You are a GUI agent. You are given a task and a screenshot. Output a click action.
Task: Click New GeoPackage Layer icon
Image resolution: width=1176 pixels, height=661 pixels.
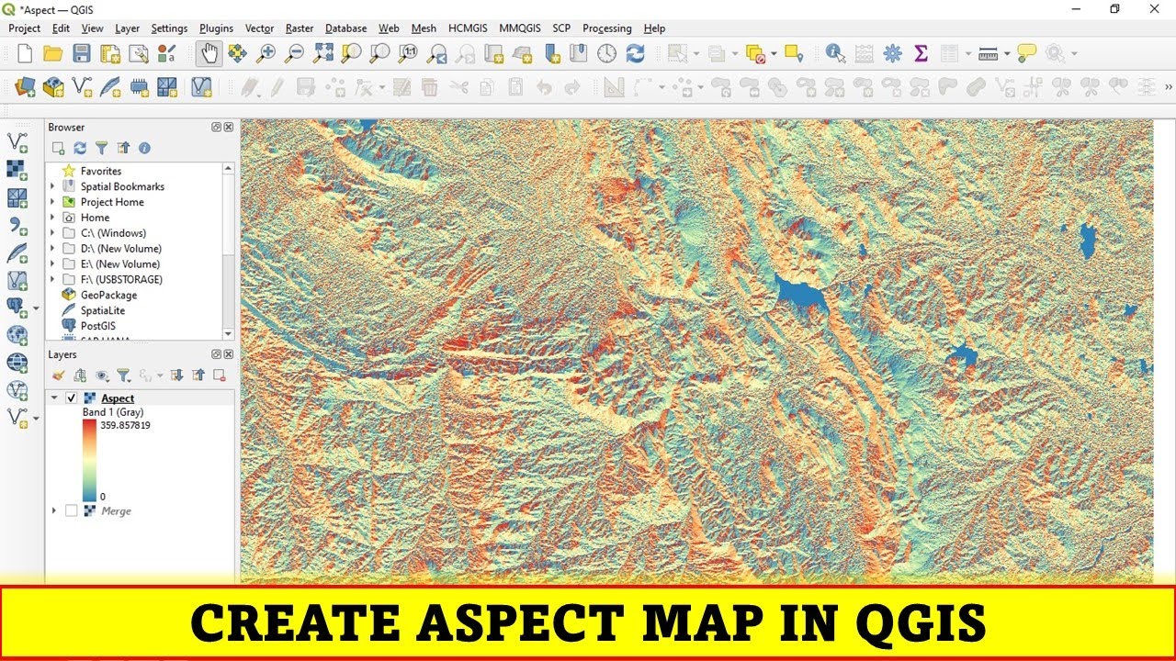point(53,87)
